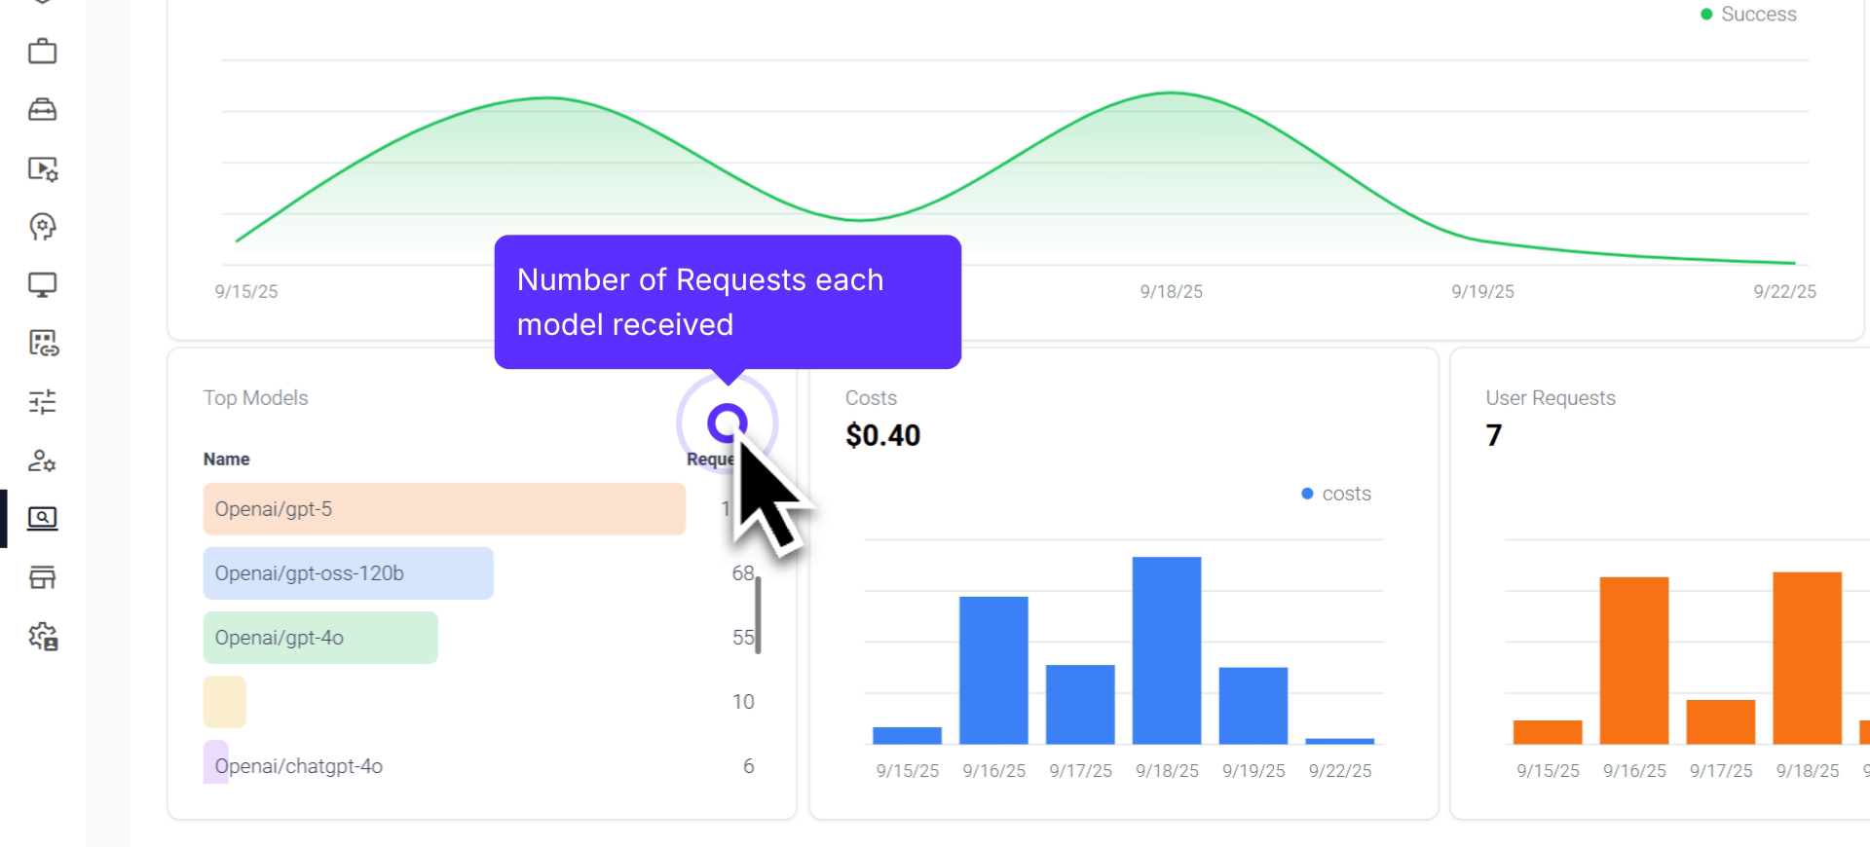Open the play-with-gear media settings icon
Image resolution: width=1870 pixels, height=847 pixels.
coord(42,168)
